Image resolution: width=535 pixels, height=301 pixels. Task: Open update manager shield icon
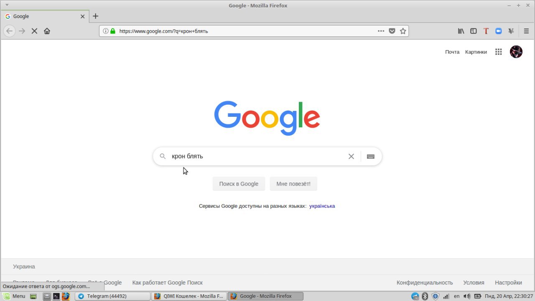[435, 296]
